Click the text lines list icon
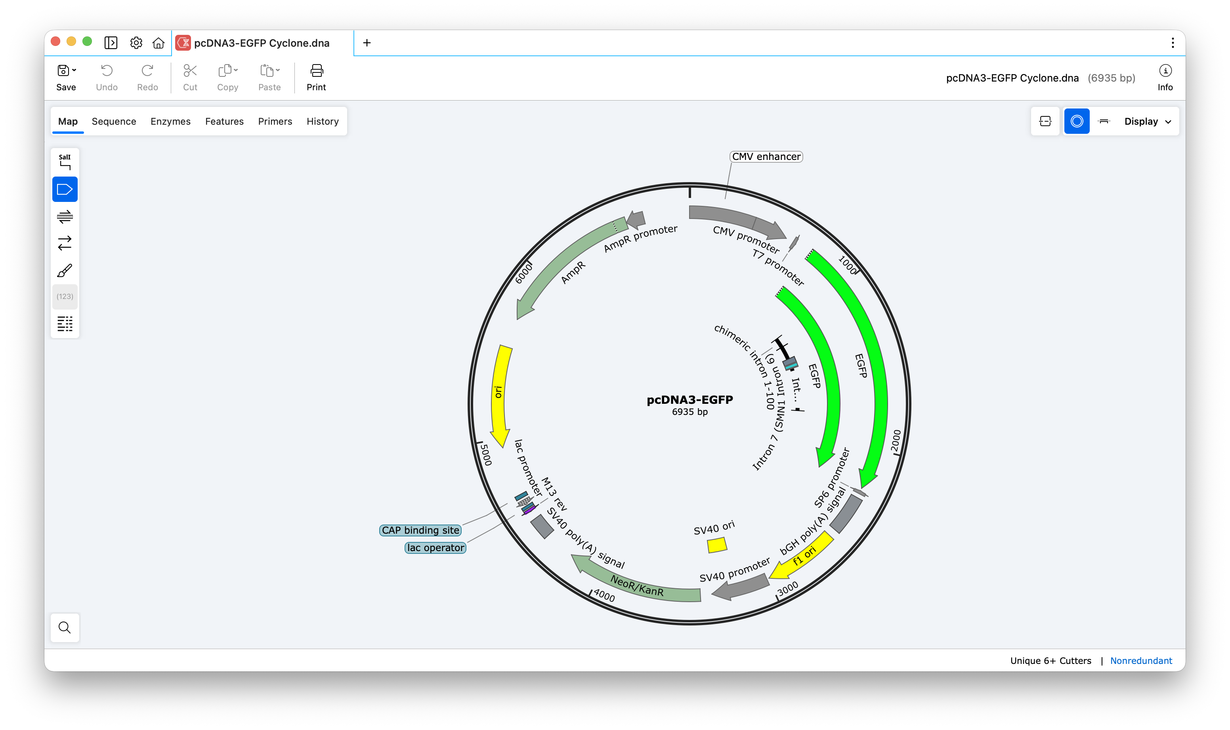 click(65, 324)
